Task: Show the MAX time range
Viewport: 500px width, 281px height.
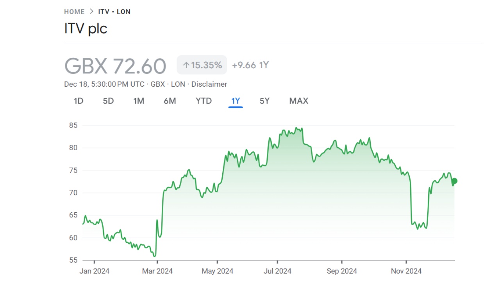Action: pyautogui.click(x=298, y=101)
